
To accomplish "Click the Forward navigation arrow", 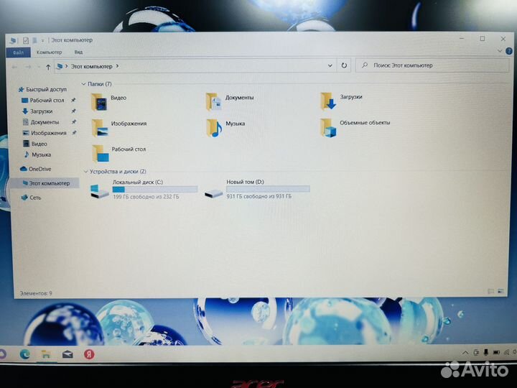I will coord(28,67).
